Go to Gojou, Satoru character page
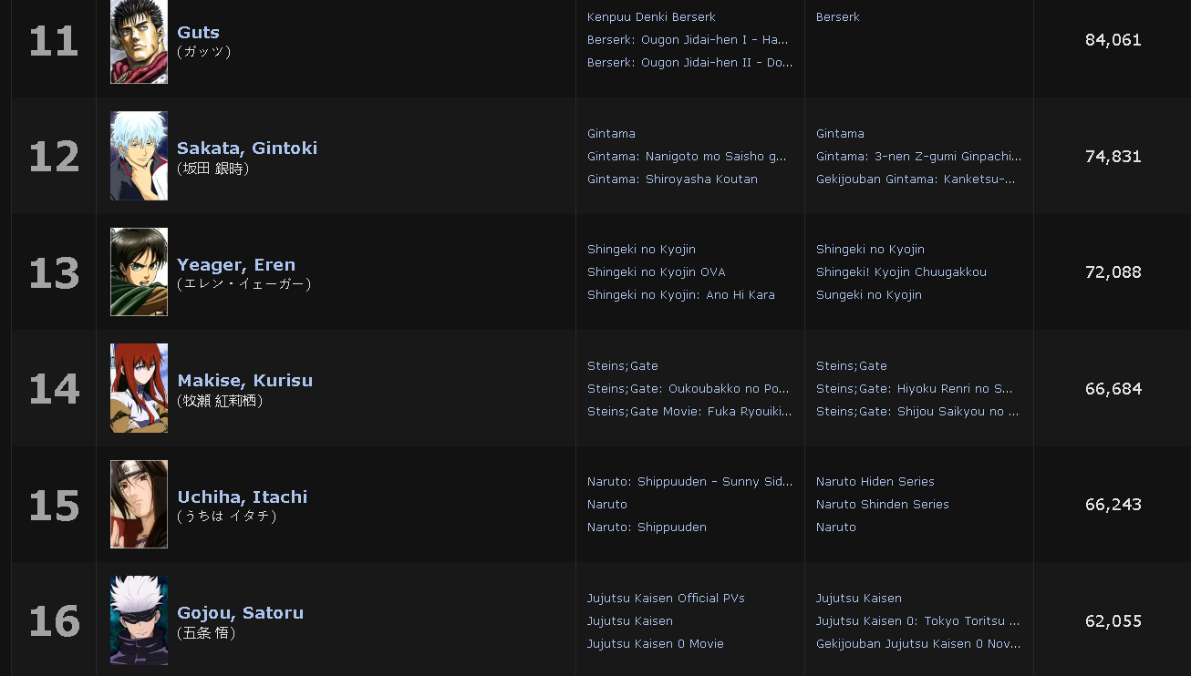This screenshot has height=676, width=1191. click(240, 613)
